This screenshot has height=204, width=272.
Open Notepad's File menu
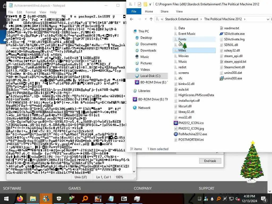11,12
